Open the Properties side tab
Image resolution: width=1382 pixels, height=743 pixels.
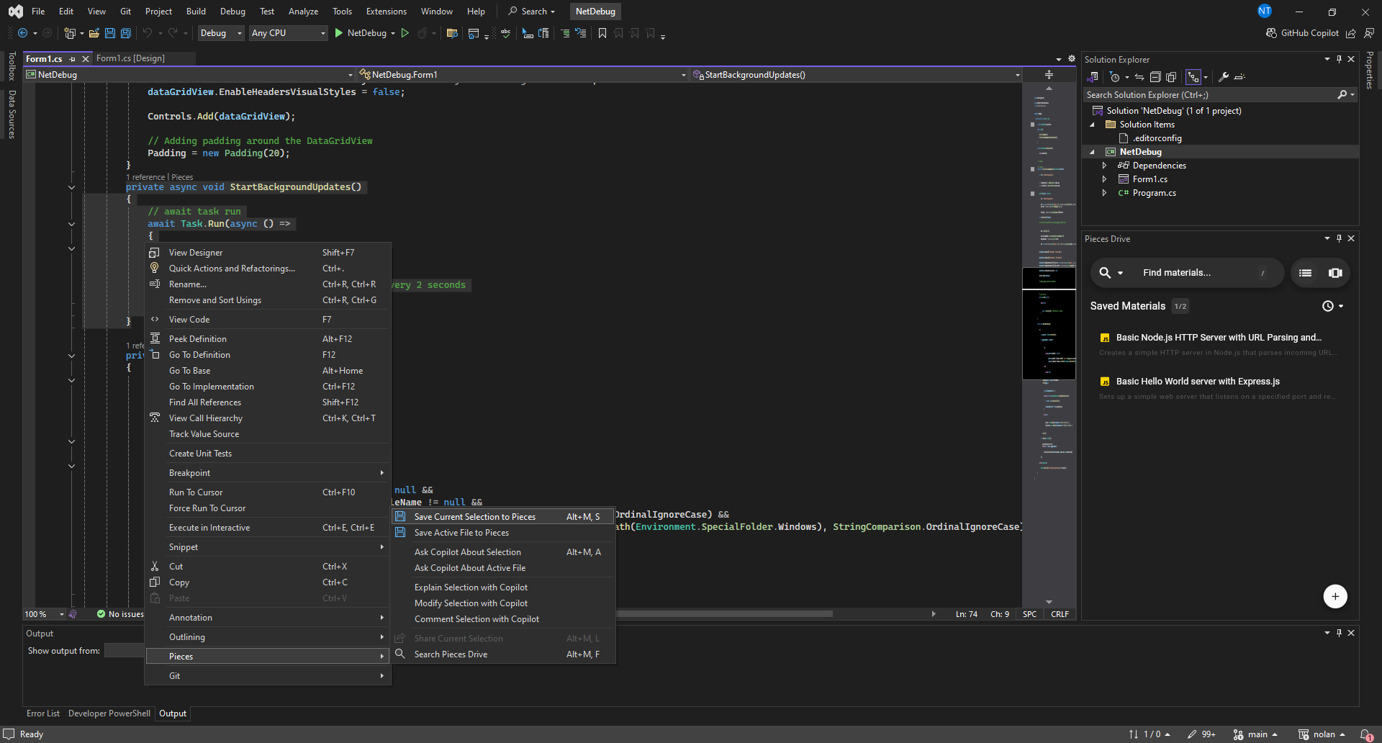pyautogui.click(x=1369, y=70)
